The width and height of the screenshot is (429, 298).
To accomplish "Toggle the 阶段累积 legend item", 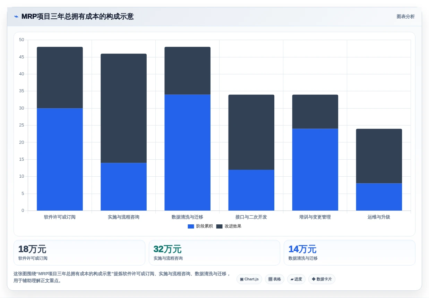I will pyautogui.click(x=200, y=226).
